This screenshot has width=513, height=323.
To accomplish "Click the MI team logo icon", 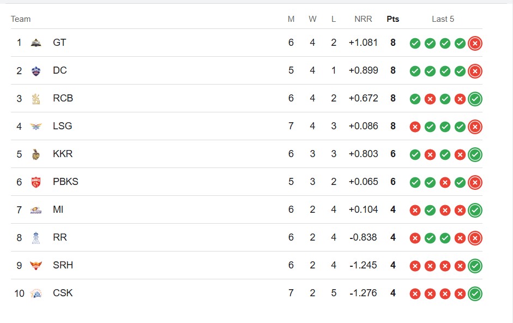I will (36, 210).
